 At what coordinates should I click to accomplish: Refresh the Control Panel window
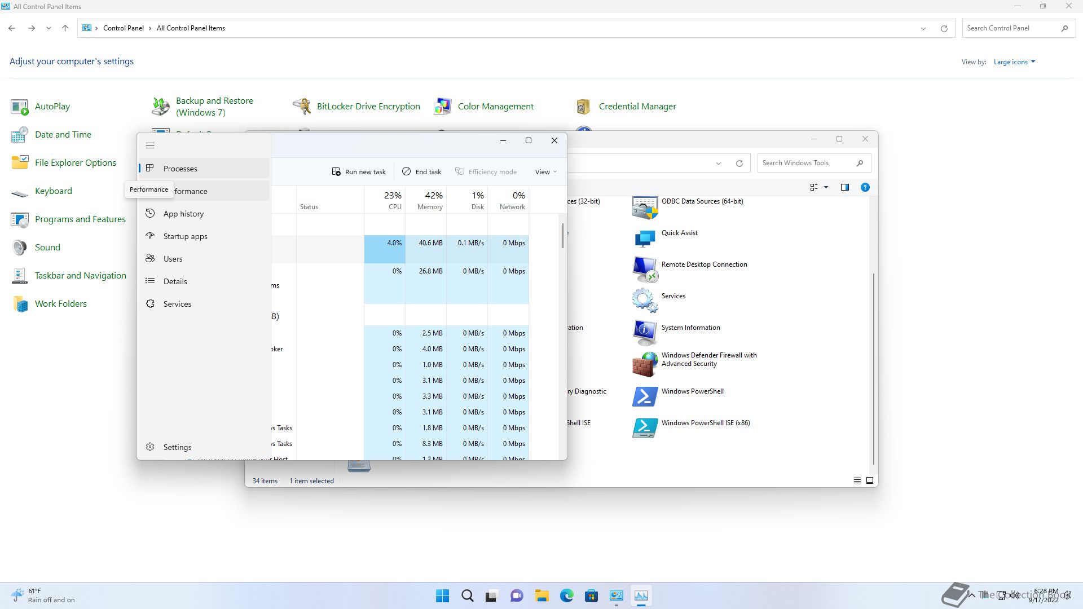coord(944,28)
